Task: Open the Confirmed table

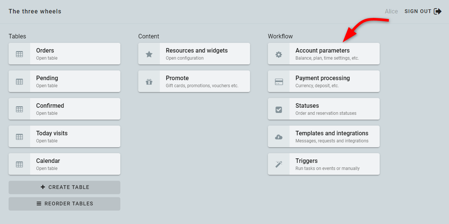Action: tap(64, 109)
